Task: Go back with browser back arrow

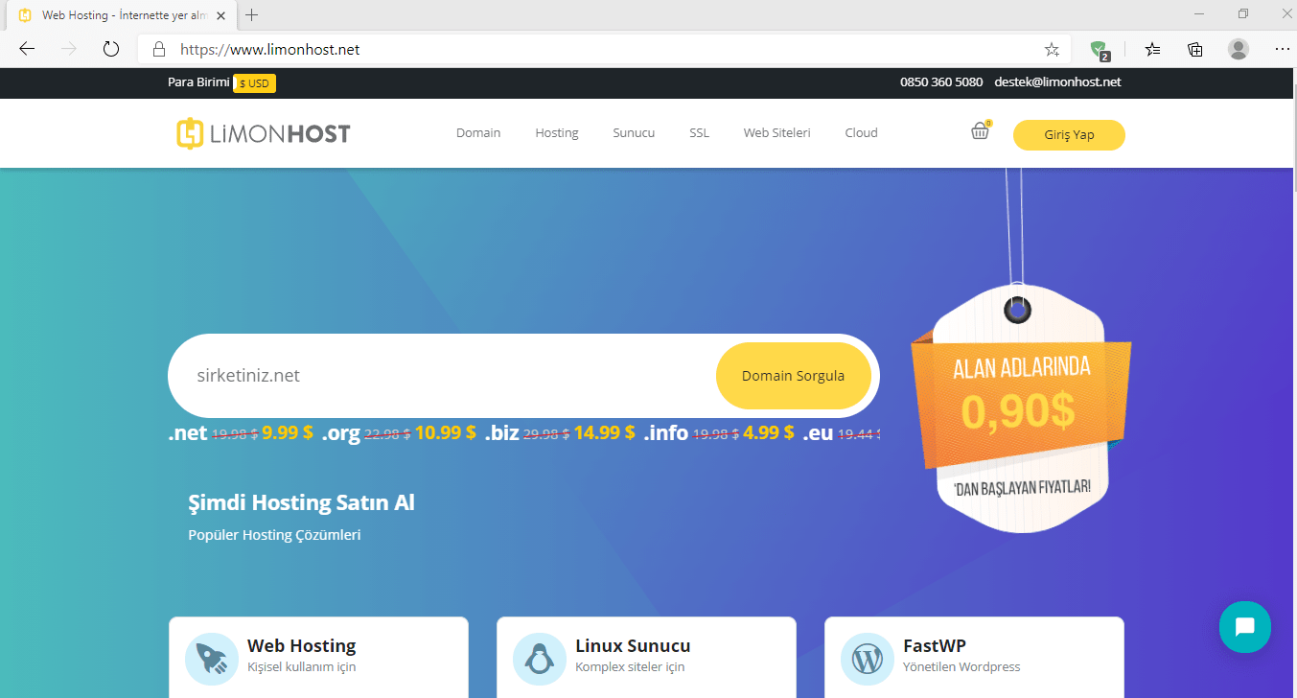Action: [x=27, y=49]
